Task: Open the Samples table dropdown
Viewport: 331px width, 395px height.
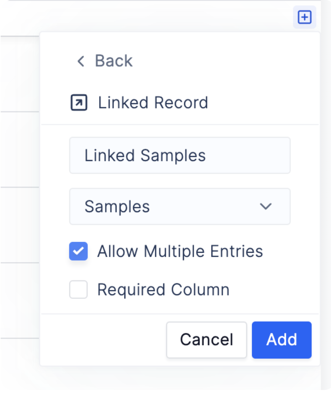Action: [180, 206]
